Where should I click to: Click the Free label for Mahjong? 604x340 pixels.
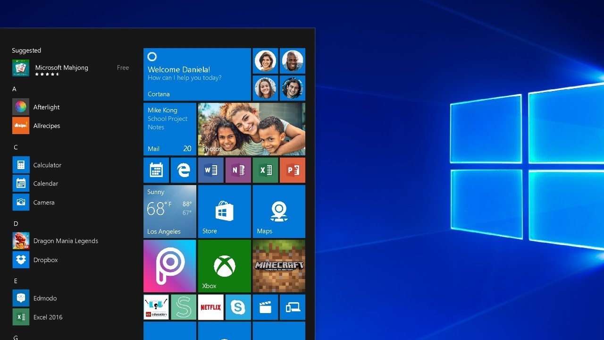(x=123, y=68)
